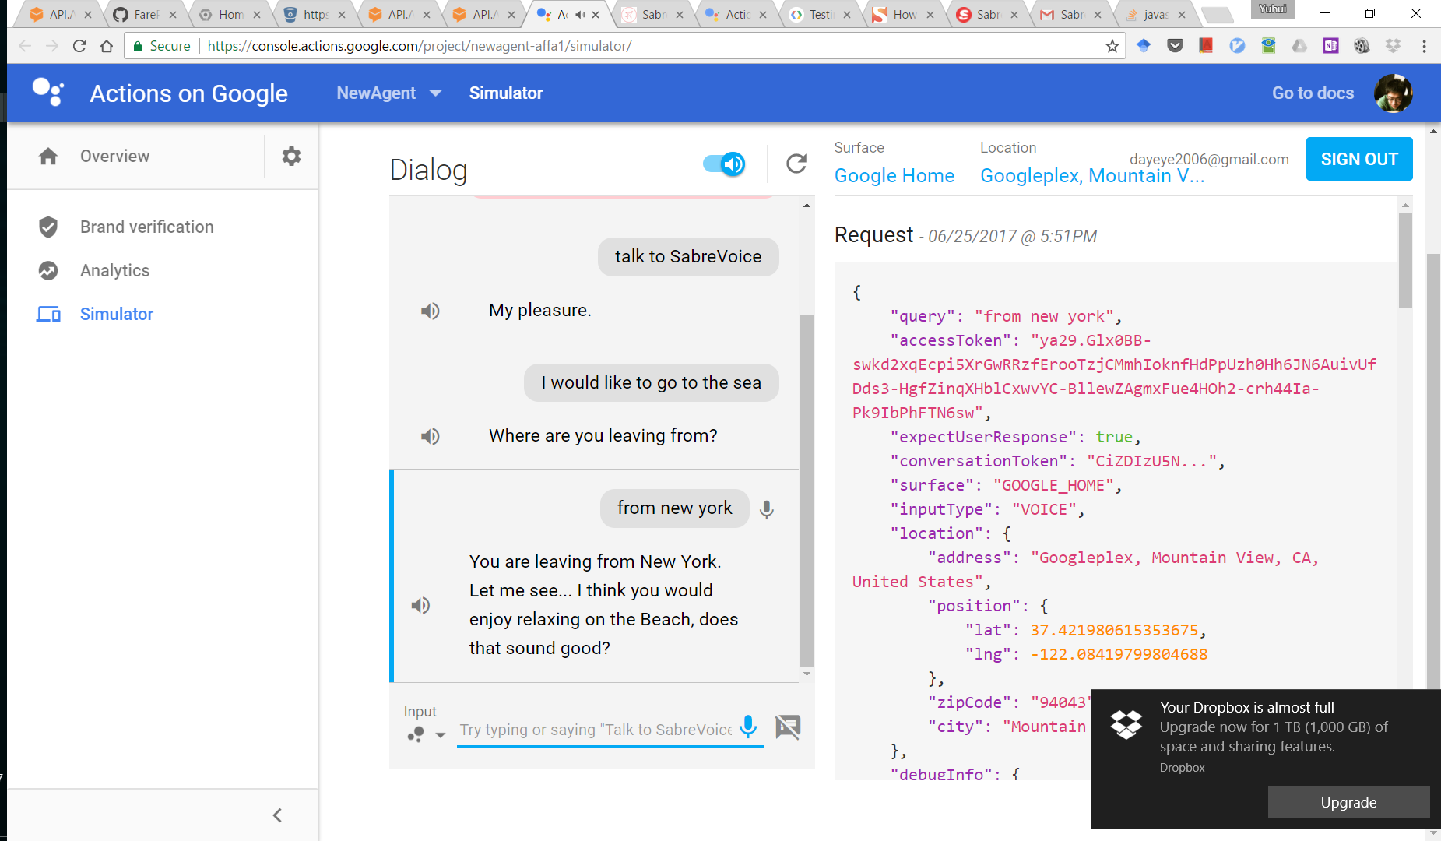Navigate back in the browser

pos(25,46)
